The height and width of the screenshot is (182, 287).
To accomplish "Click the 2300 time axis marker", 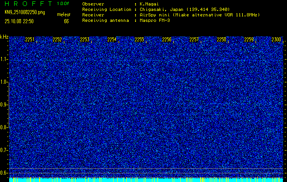I will [276, 40].
